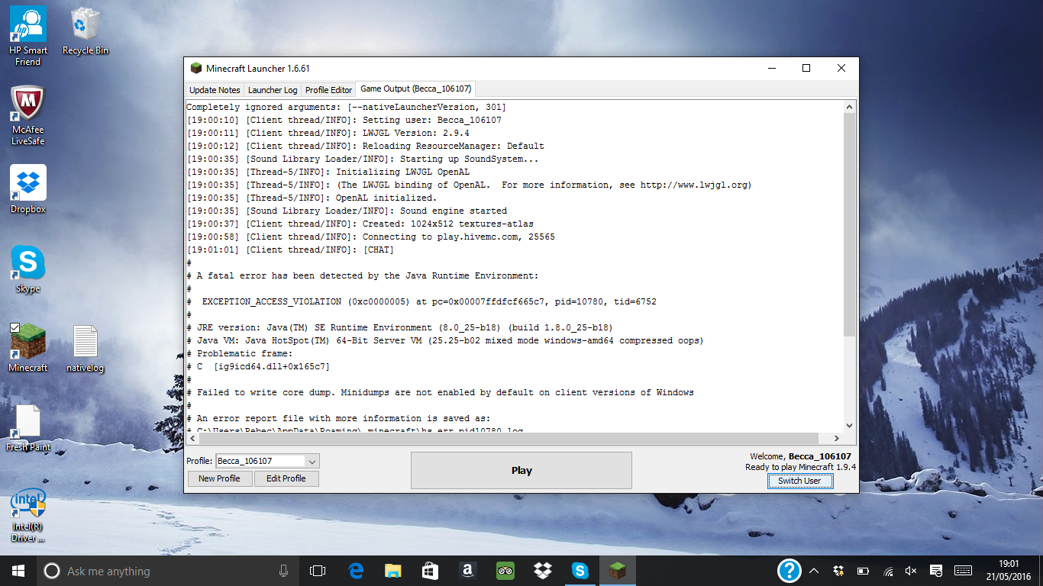Select the Fresh Paint desktop shortcut
Screen dimensions: 1043x586
pyautogui.click(x=28, y=427)
